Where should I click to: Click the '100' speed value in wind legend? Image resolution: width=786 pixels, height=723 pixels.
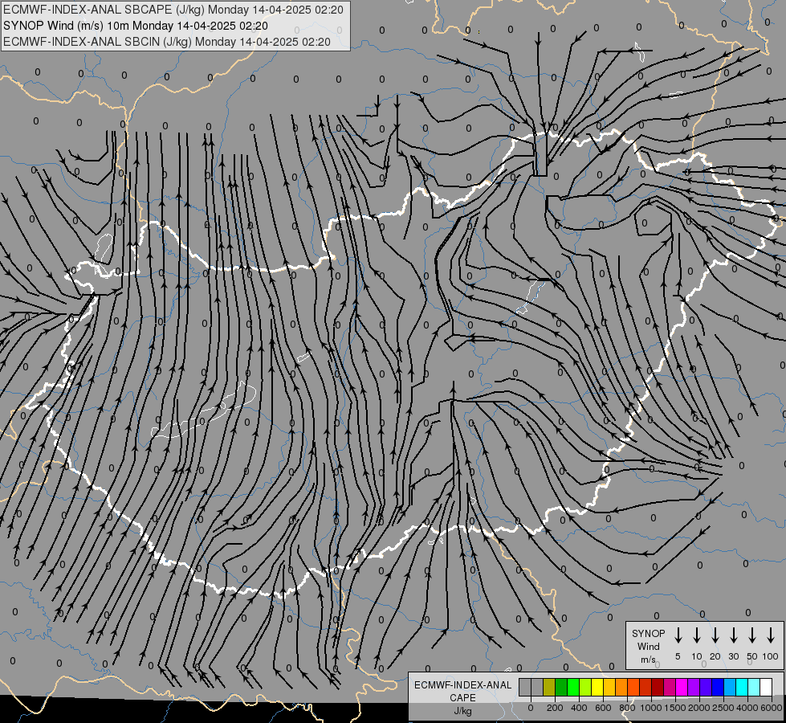pyautogui.click(x=771, y=656)
